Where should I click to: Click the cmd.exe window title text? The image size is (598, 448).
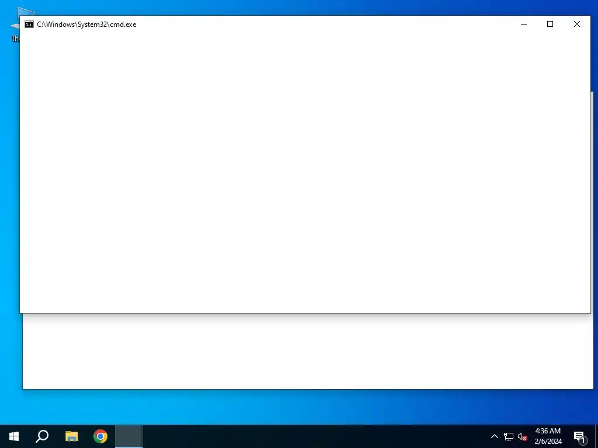tap(86, 24)
